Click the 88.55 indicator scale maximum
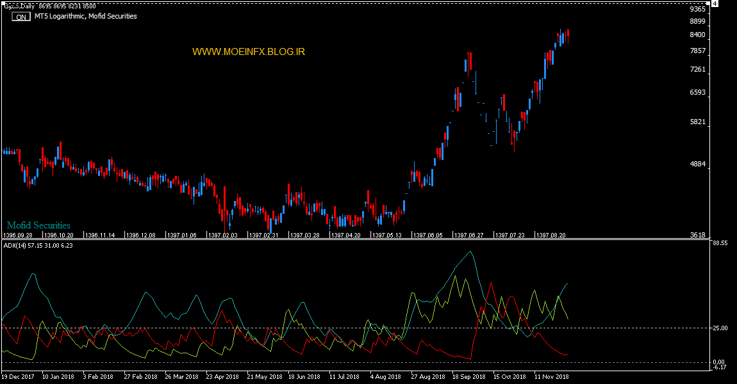Viewport: 737px width, 384px height. pyautogui.click(x=720, y=243)
